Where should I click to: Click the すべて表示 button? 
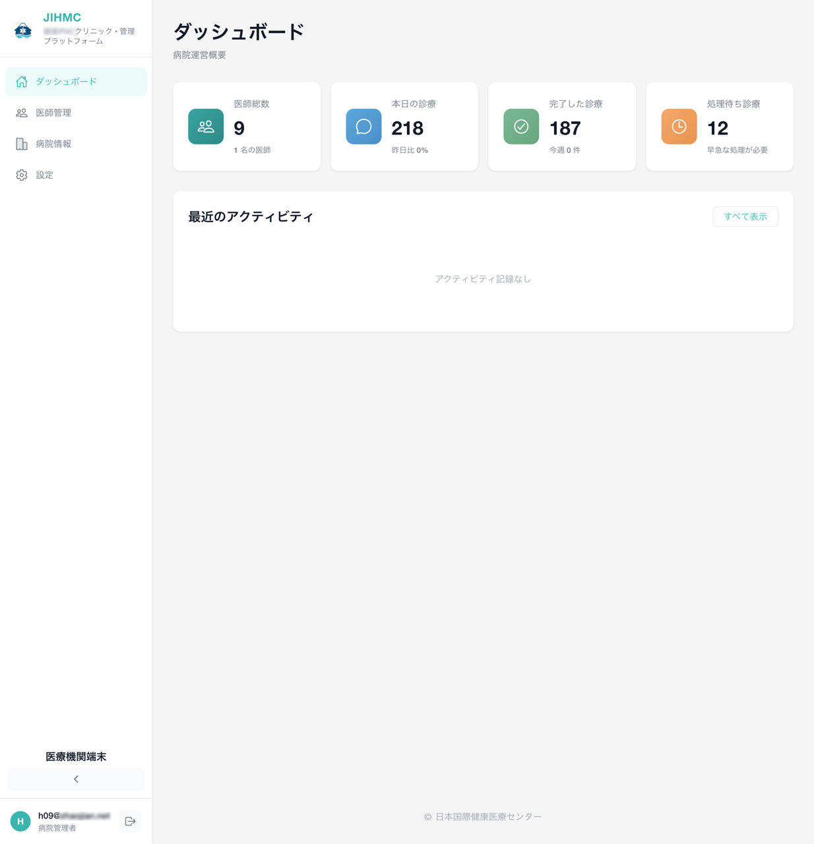click(745, 216)
